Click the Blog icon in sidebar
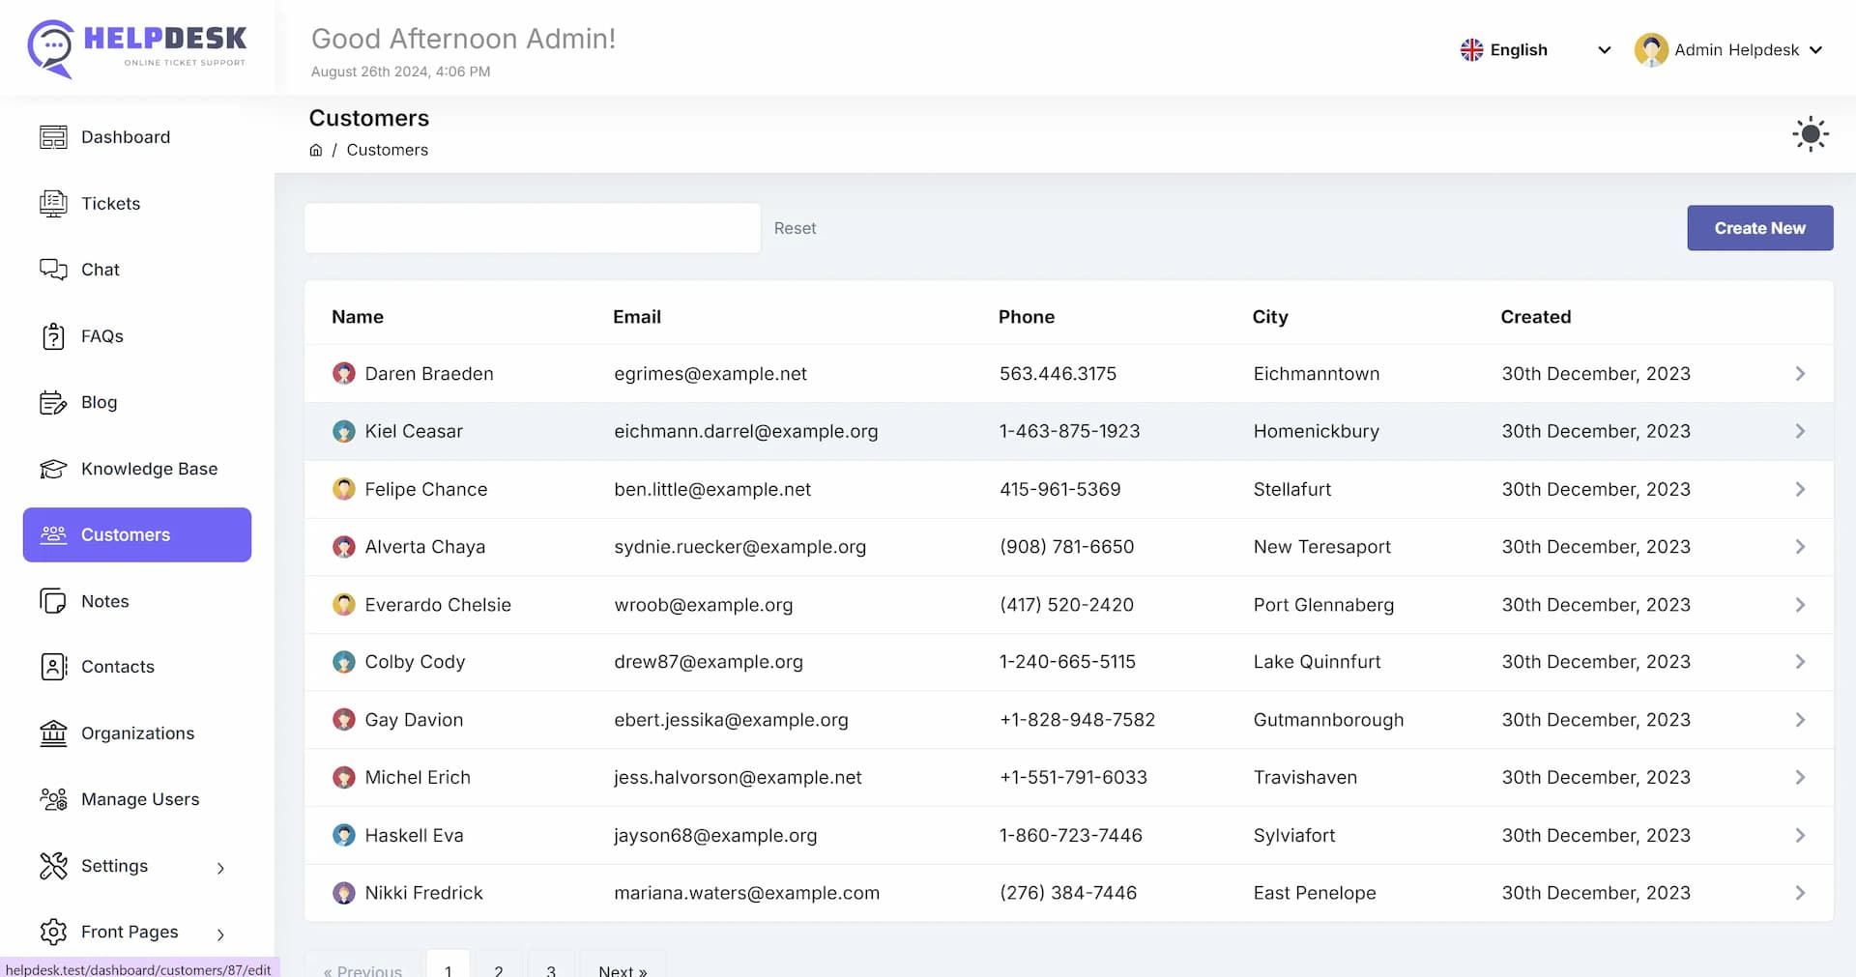This screenshot has width=1856, height=977. [x=53, y=403]
